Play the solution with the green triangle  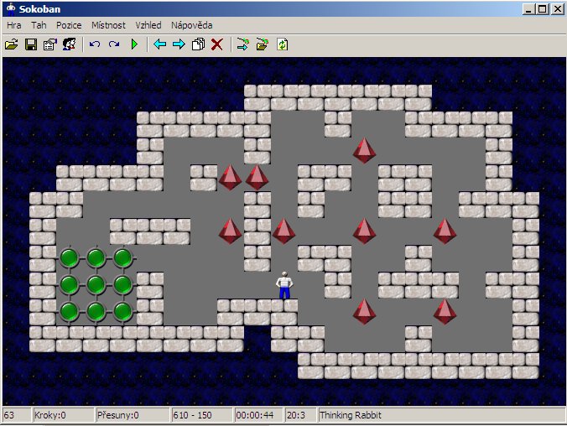[x=134, y=44]
